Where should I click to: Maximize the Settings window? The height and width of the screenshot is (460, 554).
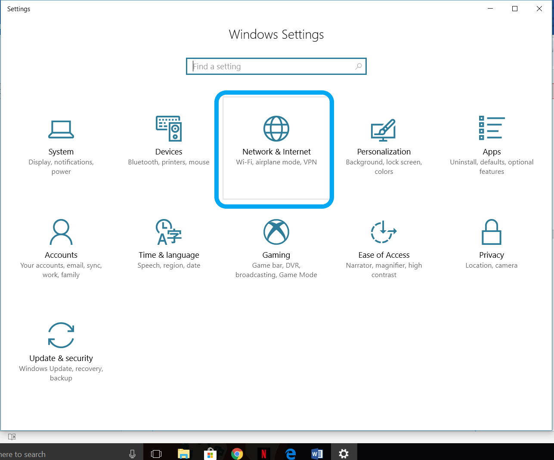(515, 9)
